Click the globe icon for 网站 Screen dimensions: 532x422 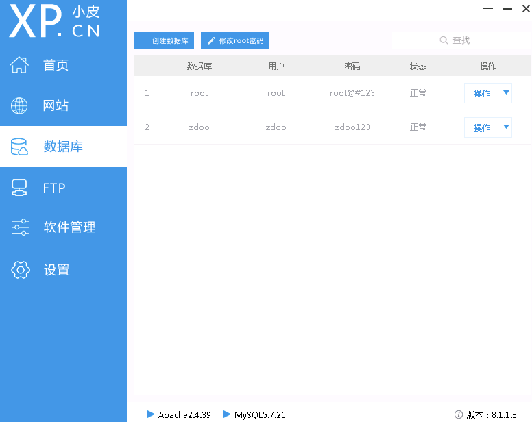coord(19,105)
